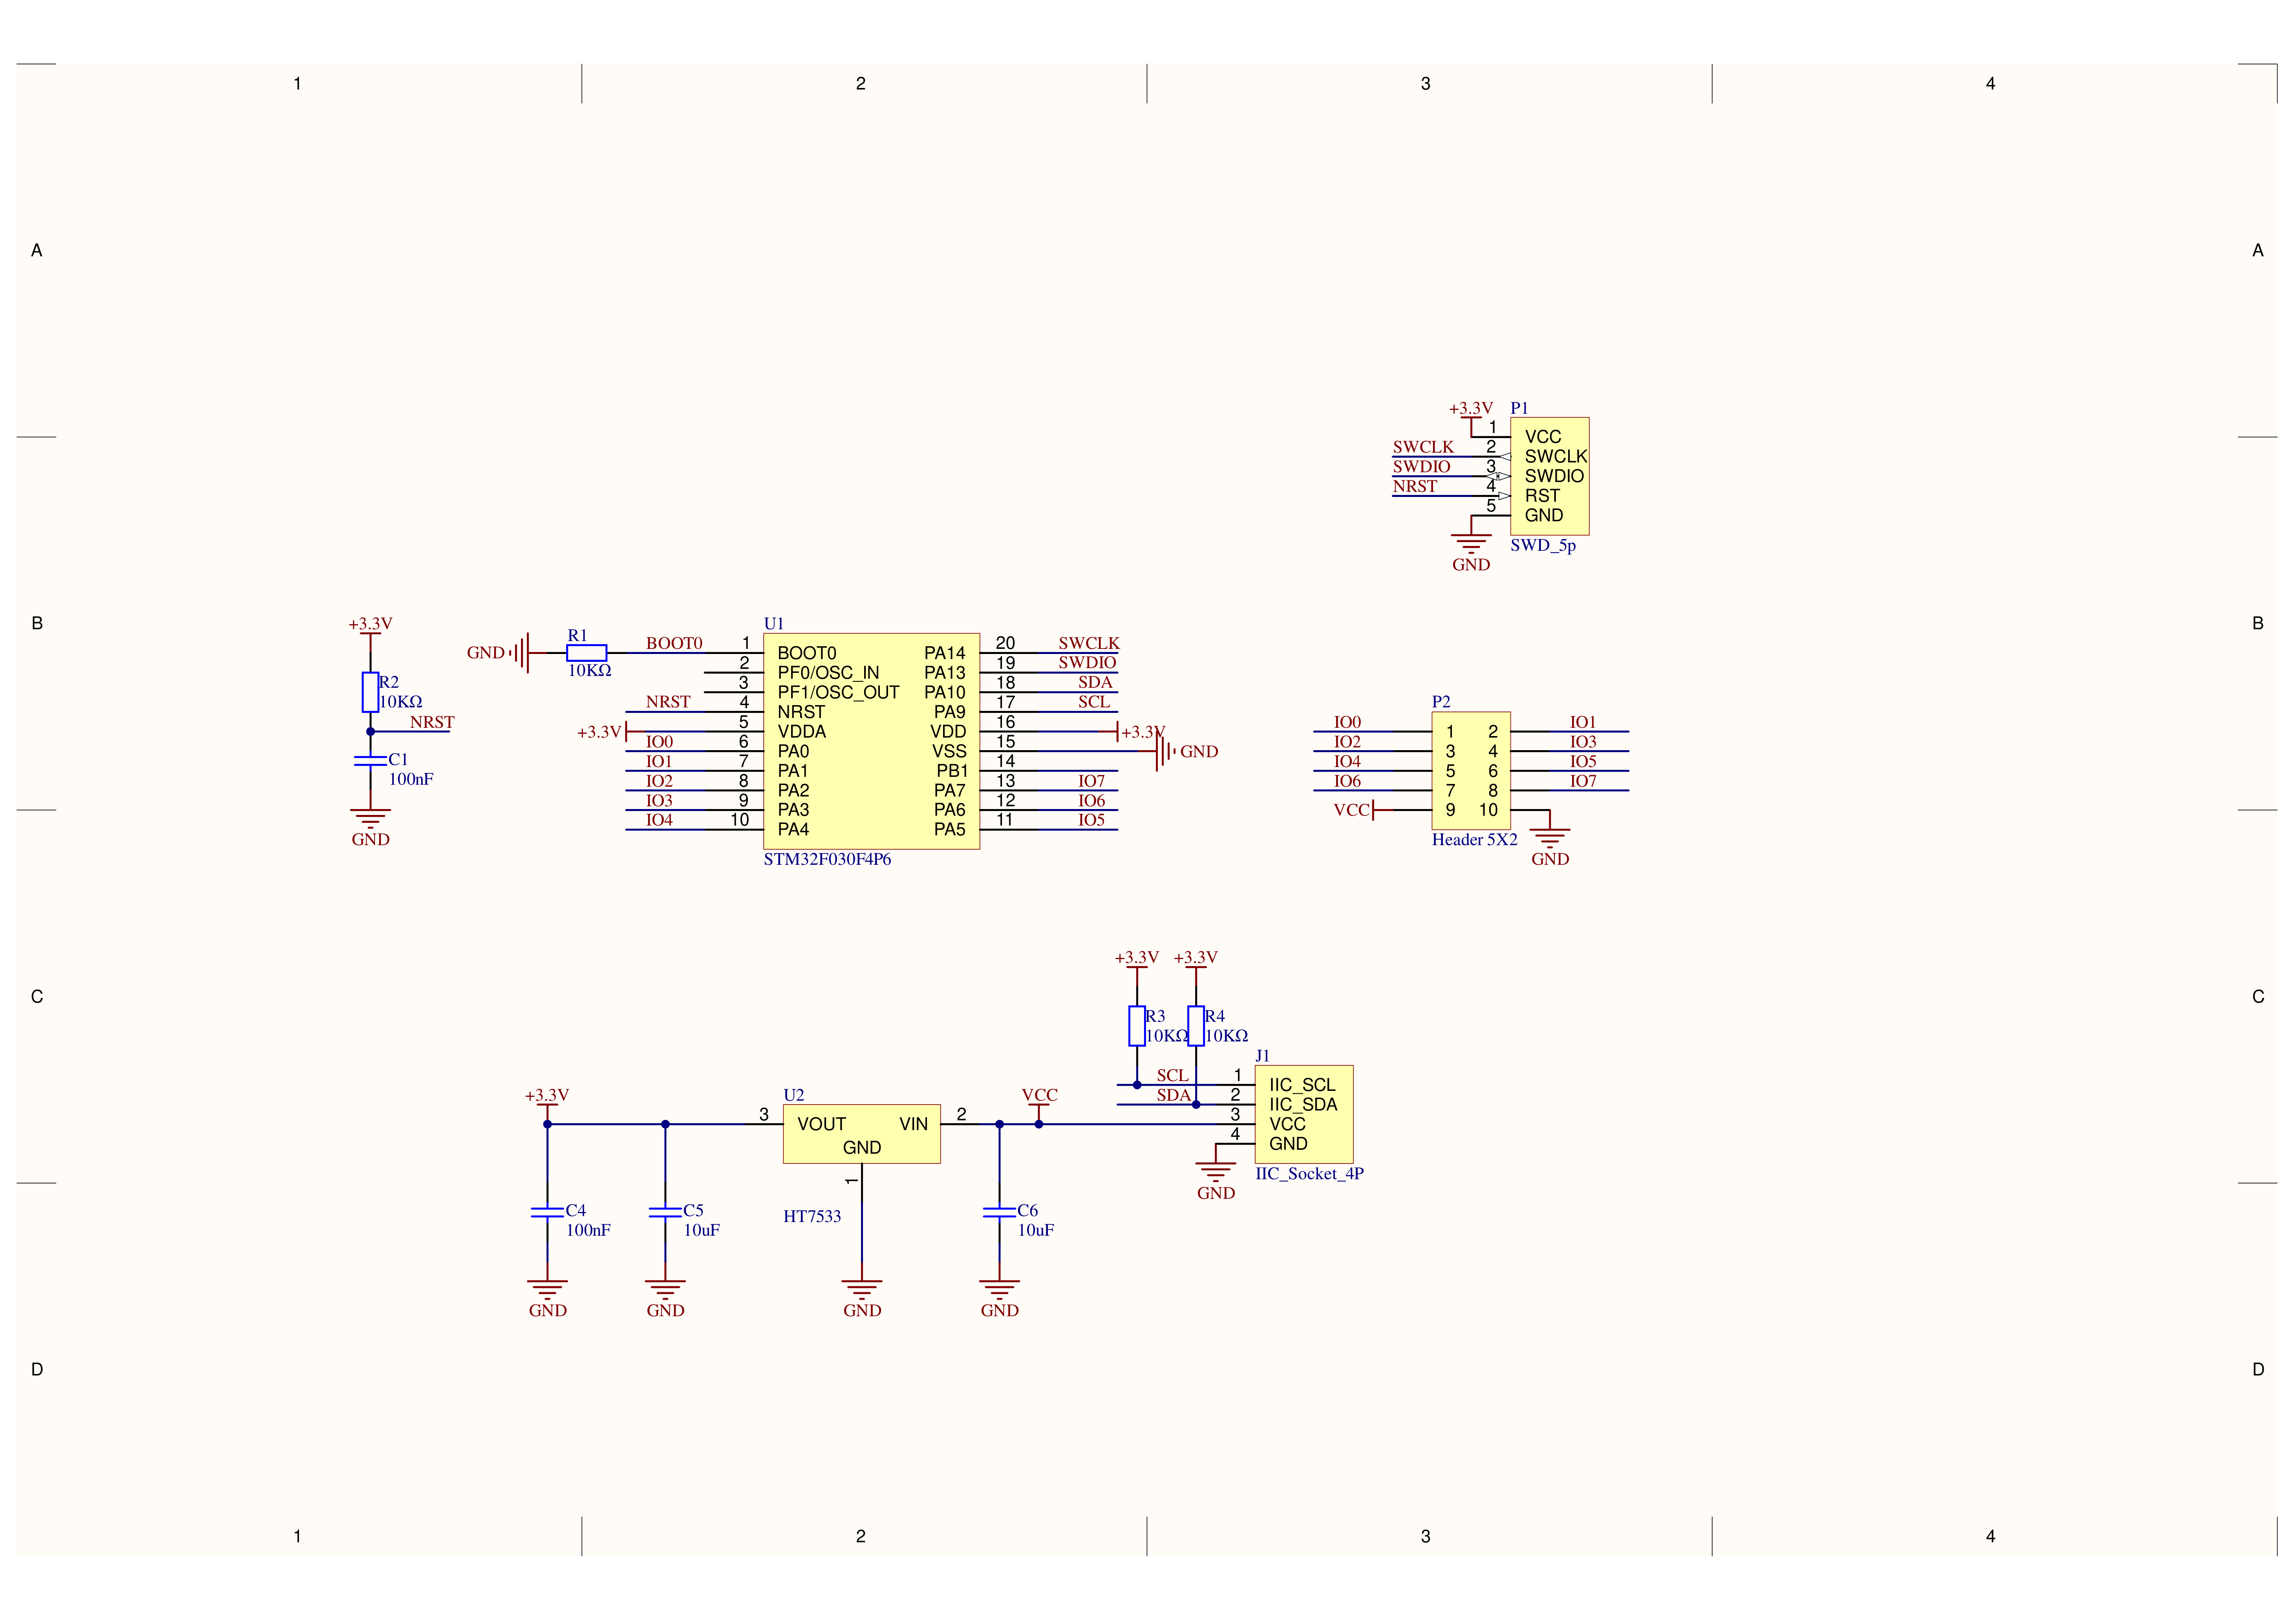Click the VDDA pin name on U1
Screen dimensions: 2296x1622
(x=802, y=732)
